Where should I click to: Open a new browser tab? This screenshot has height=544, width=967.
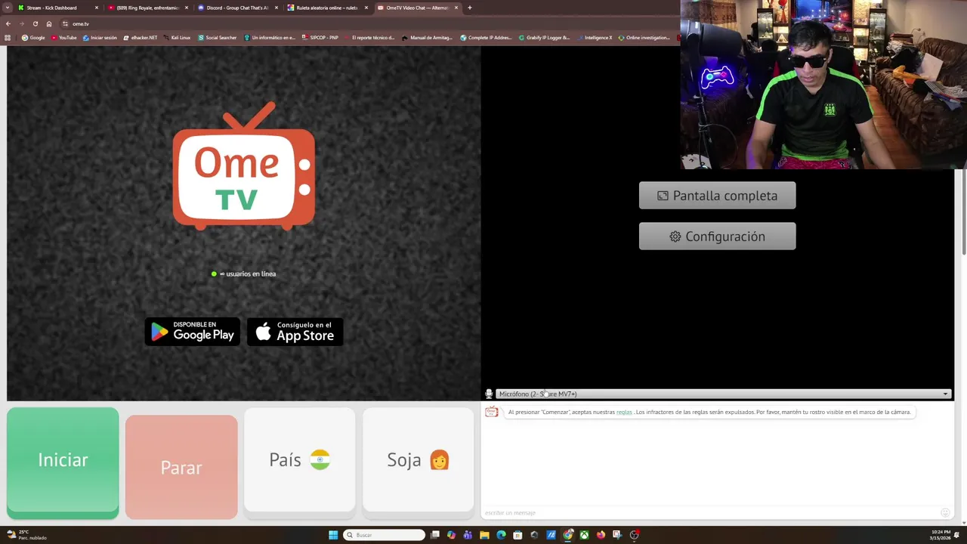pos(470,8)
